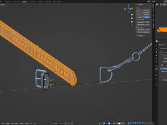Viewport: 167px width, 125px height.
Task: Switch to Scripting workspace tab
Action: point(40,2)
